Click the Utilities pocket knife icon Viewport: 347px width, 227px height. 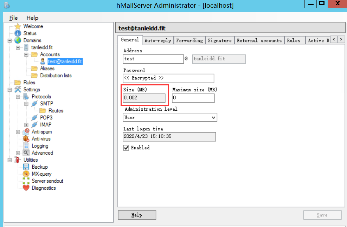[x=18, y=160]
